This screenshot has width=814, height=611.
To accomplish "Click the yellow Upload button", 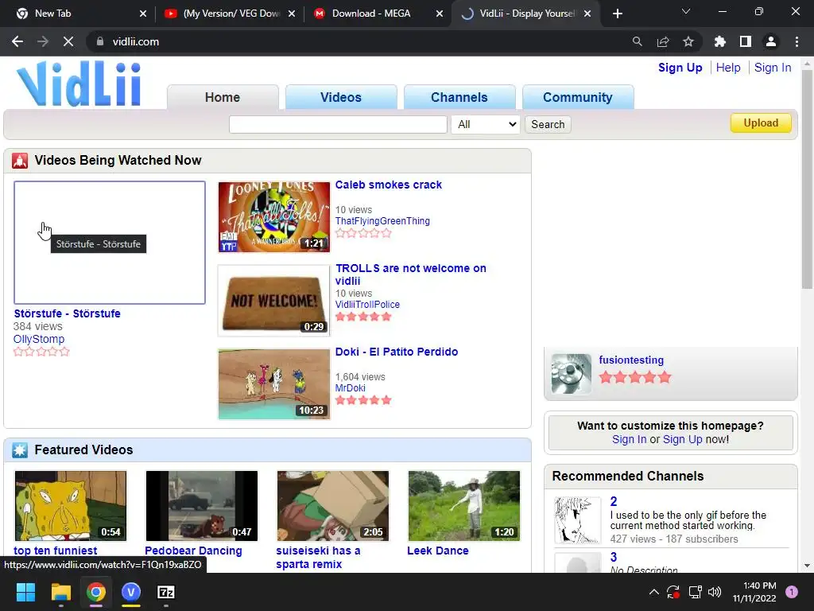I will (x=761, y=123).
